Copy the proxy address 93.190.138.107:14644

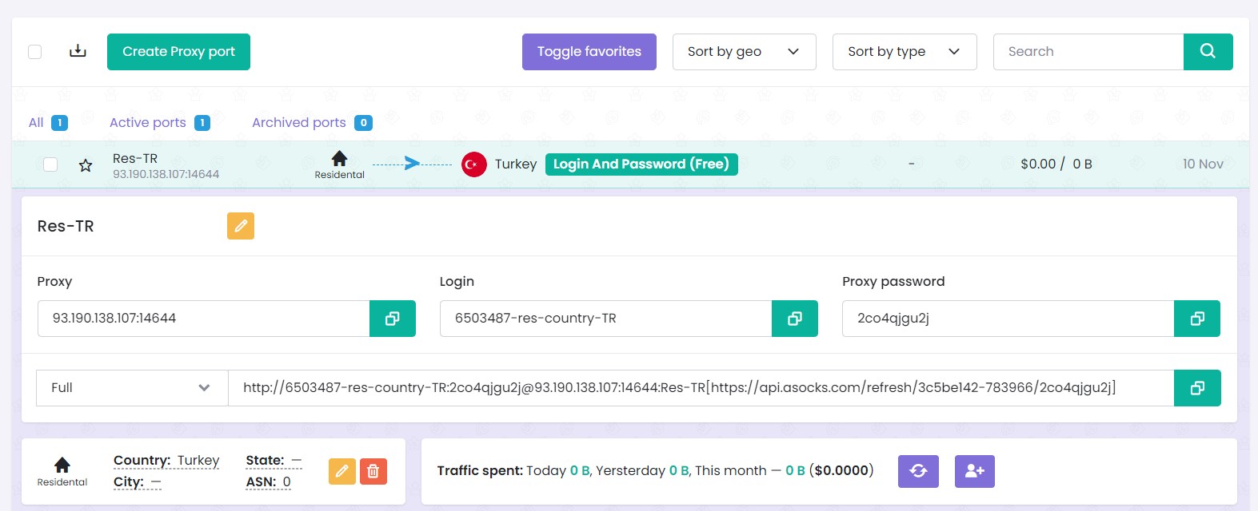coord(392,319)
